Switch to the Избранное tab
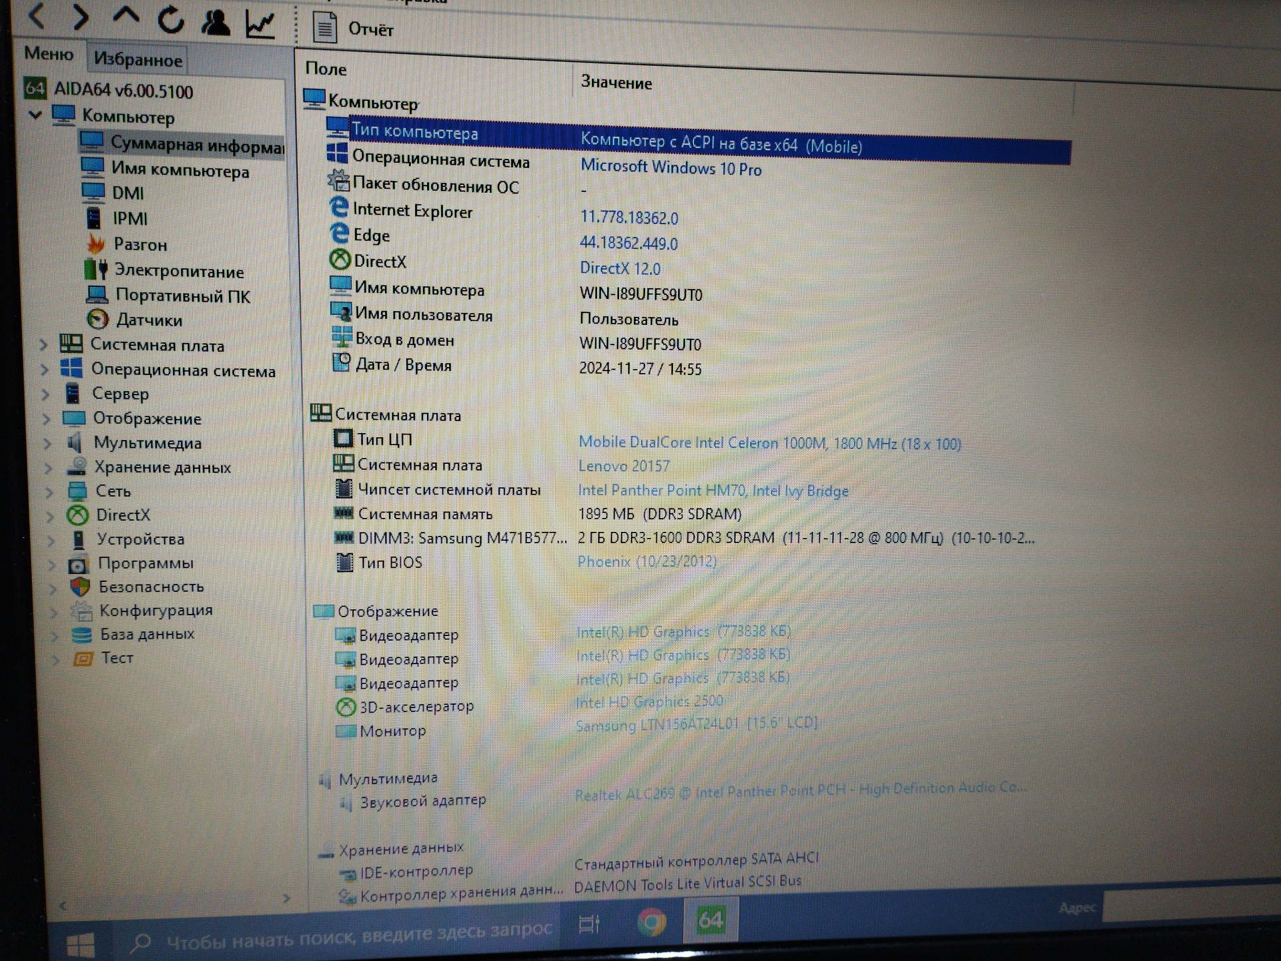 click(137, 59)
